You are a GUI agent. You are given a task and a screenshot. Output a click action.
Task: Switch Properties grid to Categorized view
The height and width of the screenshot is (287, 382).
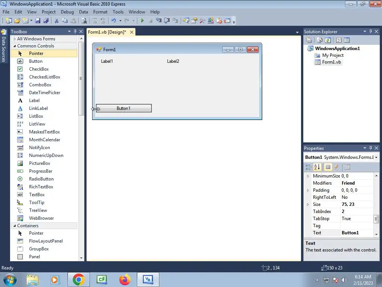pos(309,167)
